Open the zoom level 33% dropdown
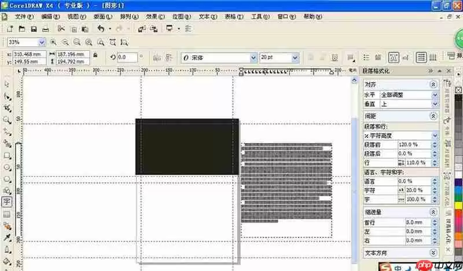Viewport: 463px width, 271px height. coord(42,42)
